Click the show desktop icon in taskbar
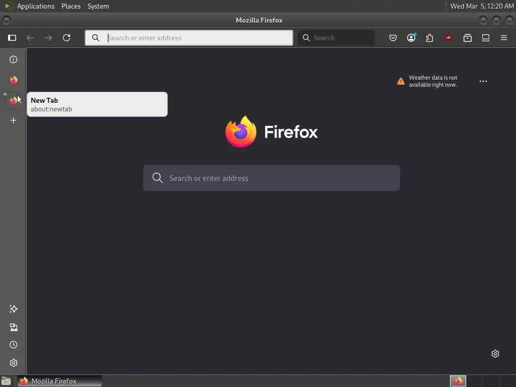516x387 pixels. click(6, 381)
